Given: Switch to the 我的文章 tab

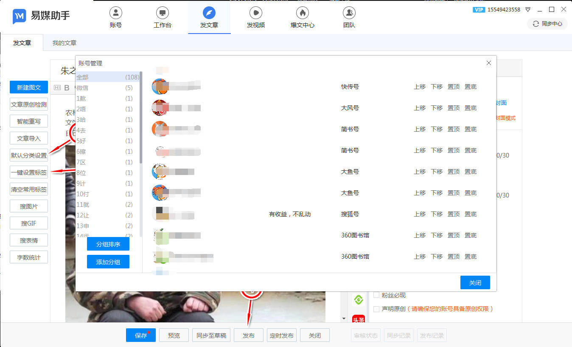Looking at the screenshot, I should tap(64, 43).
